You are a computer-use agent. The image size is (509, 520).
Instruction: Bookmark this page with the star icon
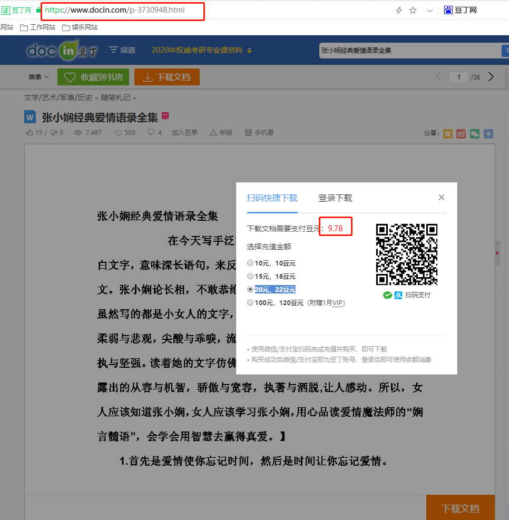click(x=413, y=11)
